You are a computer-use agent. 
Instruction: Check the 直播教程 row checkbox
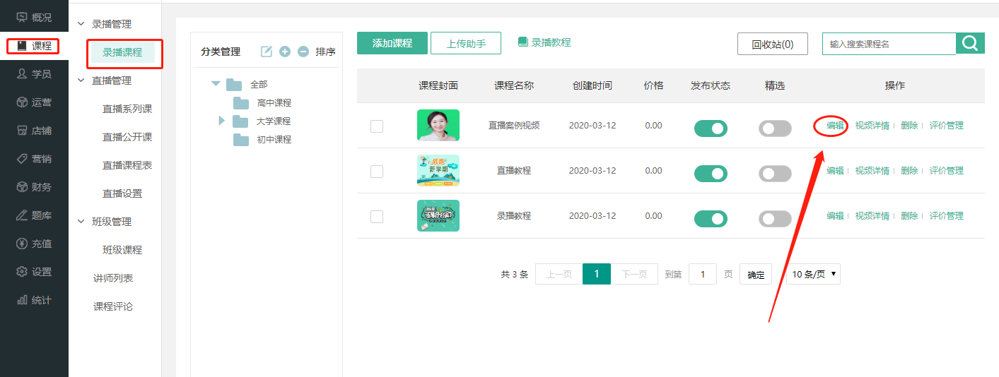(x=377, y=171)
